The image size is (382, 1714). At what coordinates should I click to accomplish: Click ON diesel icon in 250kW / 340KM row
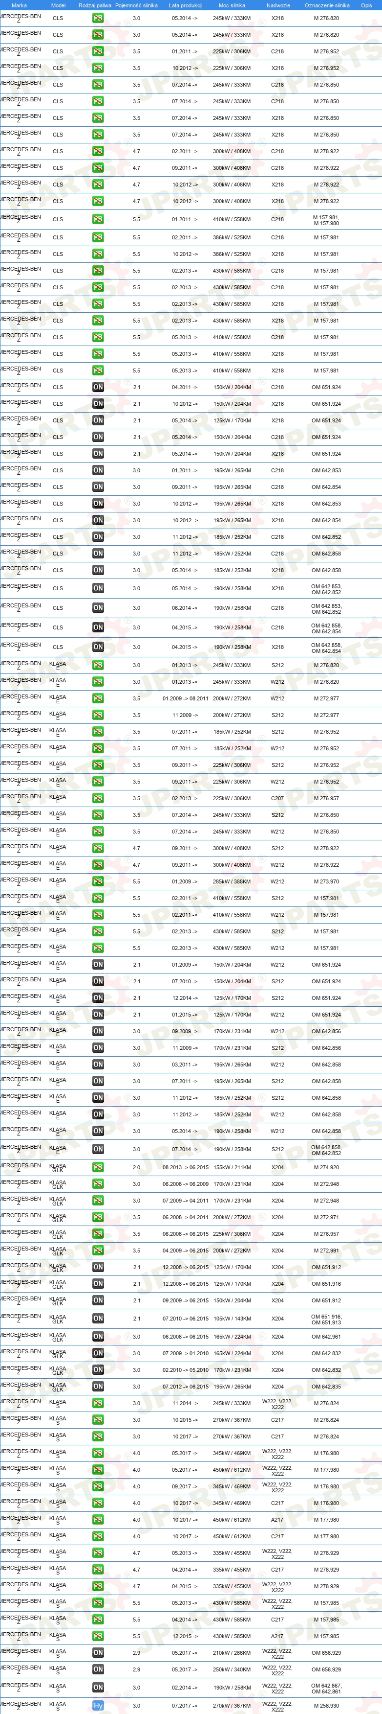click(x=98, y=1669)
